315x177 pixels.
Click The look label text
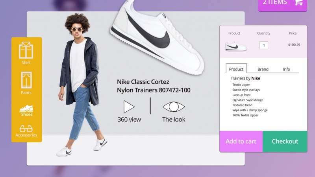174,120
